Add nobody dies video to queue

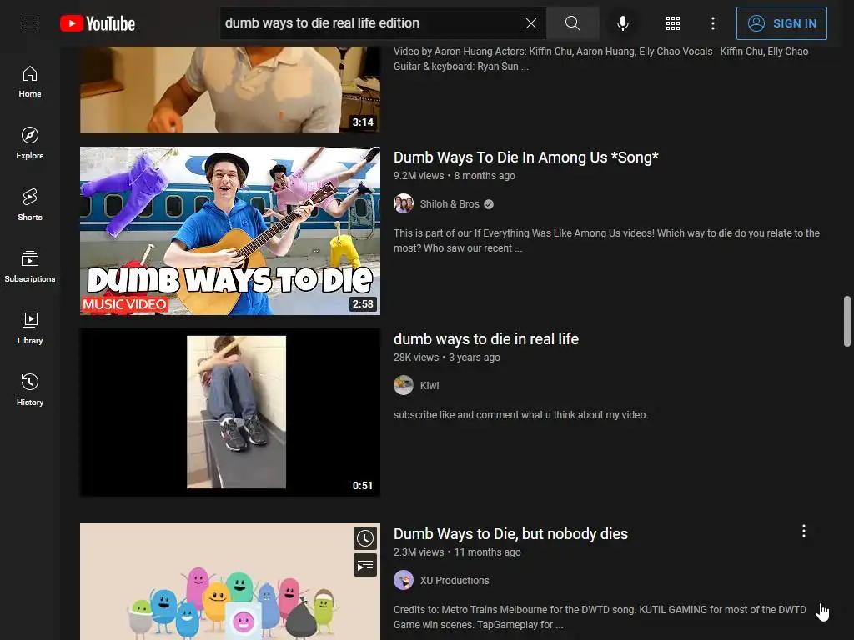(x=365, y=565)
